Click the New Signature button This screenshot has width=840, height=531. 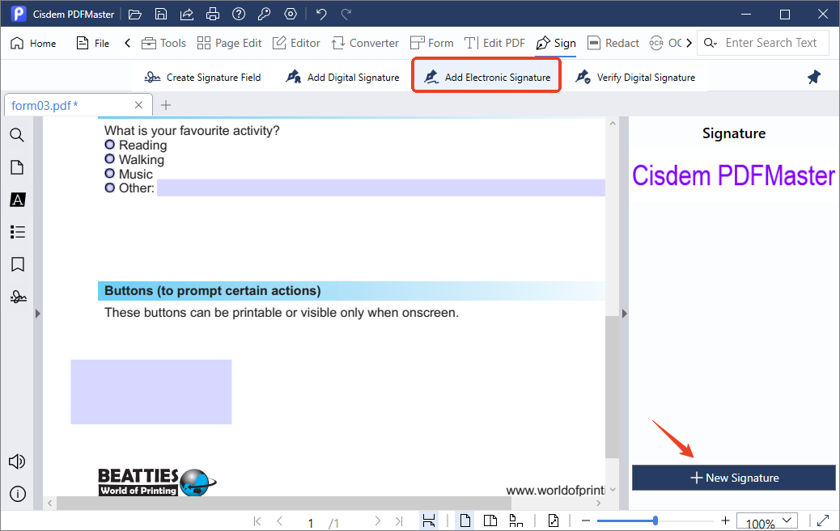[734, 478]
